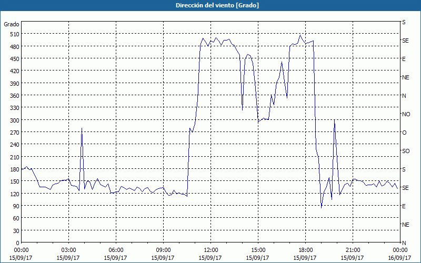421x263 pixels.
Task: Click the "300" degree axis label
Action: [15, 120]
